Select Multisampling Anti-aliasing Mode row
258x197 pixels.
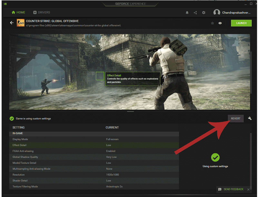tap(94, 169)
